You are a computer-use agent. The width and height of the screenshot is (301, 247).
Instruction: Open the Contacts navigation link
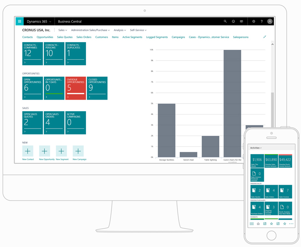[x=28, y=37]
